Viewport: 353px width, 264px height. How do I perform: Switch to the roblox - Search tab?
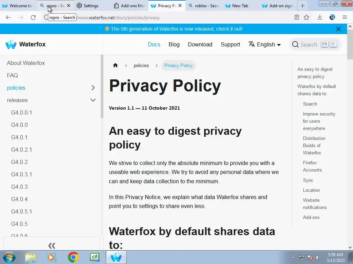tap(204, 6)
